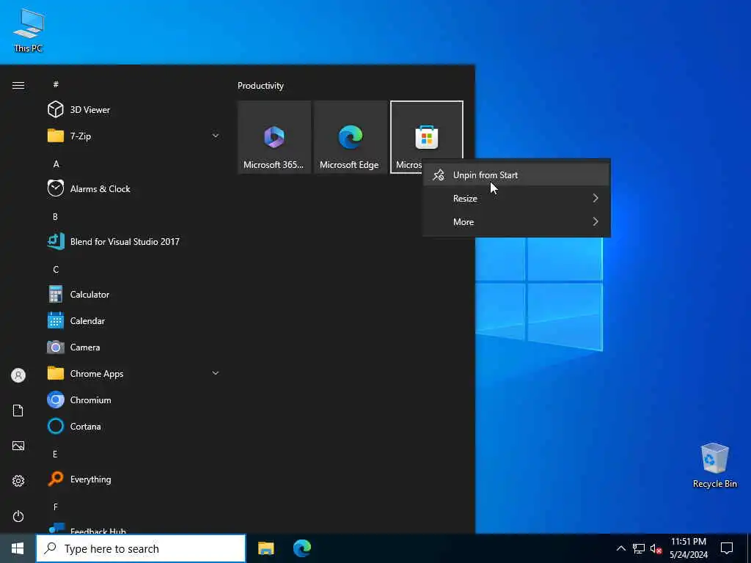Screen dimensions: 751x563
Task: Open Documents from Start sidebar
Action: [18, 411]
